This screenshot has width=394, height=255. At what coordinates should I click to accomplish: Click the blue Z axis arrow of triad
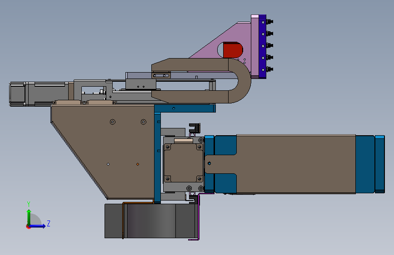[38, 226]
